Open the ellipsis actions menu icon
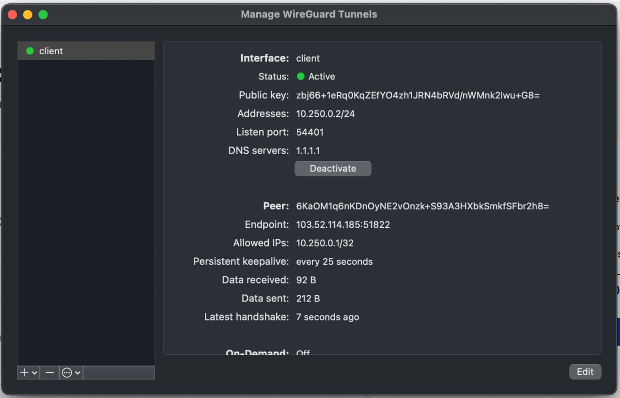Screen dimensions: 620x398 [67, 372]
